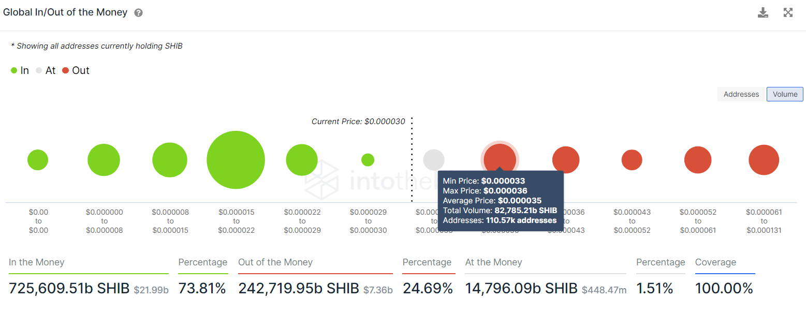Select the red $0.000052 to $0.000061 bubble

point(698,160)
